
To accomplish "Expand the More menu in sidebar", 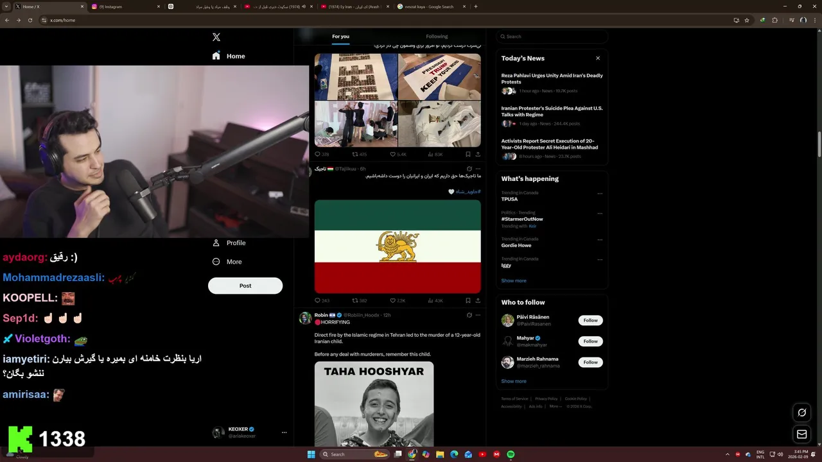I will (x=227, y=261).
